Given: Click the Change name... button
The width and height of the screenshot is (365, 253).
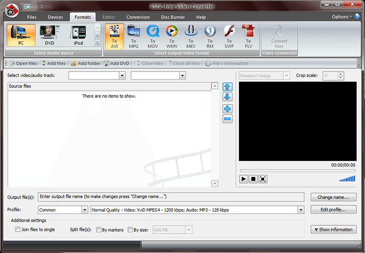Looking at the screenshot, I should pos(333,197).
